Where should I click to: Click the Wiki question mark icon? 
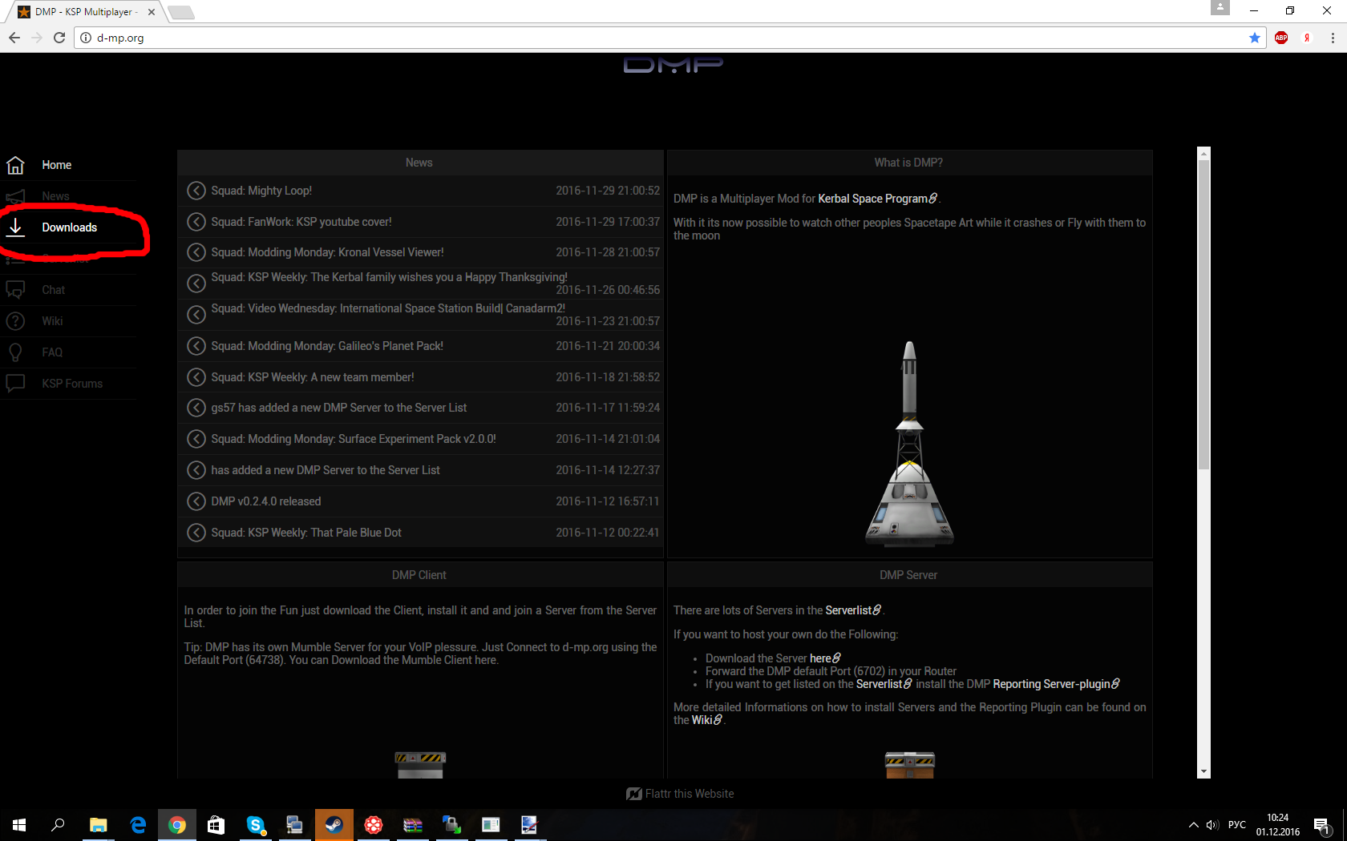(x=15, y=321)
